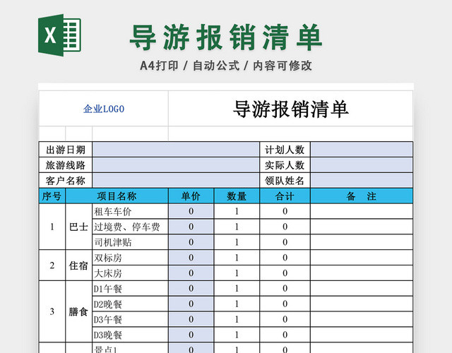Click the green Excel logo icon
The image size is (452, 353).
[59, 35]
